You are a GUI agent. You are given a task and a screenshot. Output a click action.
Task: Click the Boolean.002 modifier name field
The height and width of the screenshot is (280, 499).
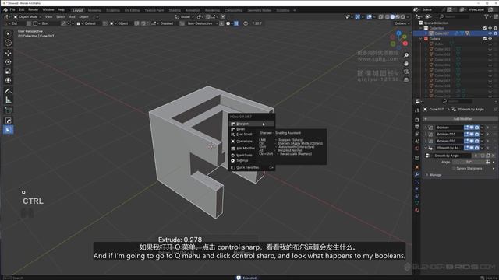pos(449,141)
